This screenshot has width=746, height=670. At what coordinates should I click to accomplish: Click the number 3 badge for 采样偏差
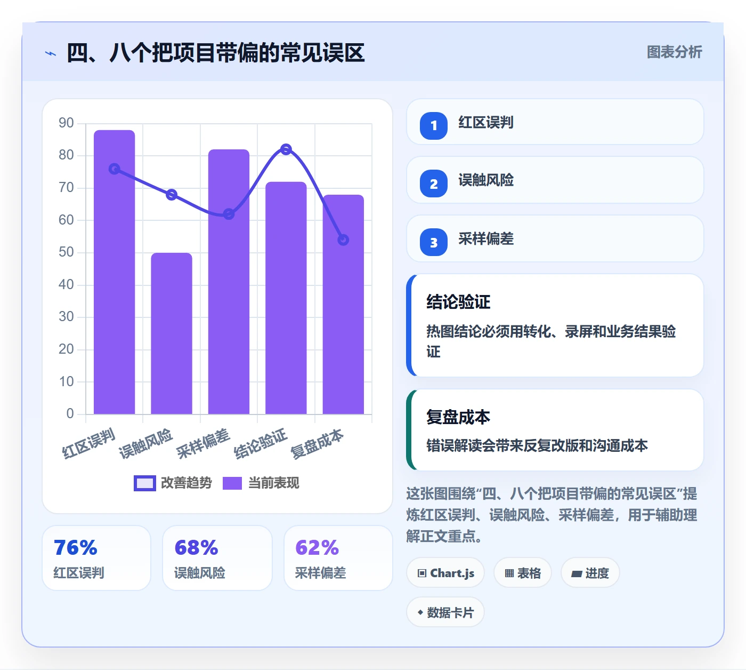(x=434, y=242)
